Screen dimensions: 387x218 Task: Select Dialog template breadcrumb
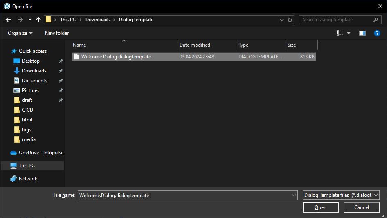click(136, 20)
